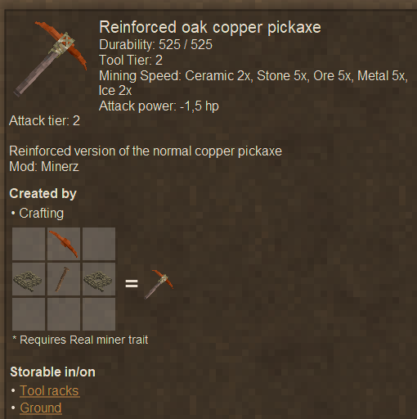Image resolution: width=417 pixels, height=419 pixels.
Task: Click the right rope ingredient slot
Action: click(99, 279)
